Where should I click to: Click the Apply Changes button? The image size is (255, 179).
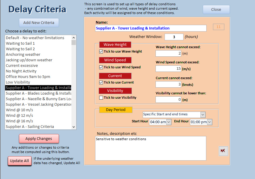(39, 139)
